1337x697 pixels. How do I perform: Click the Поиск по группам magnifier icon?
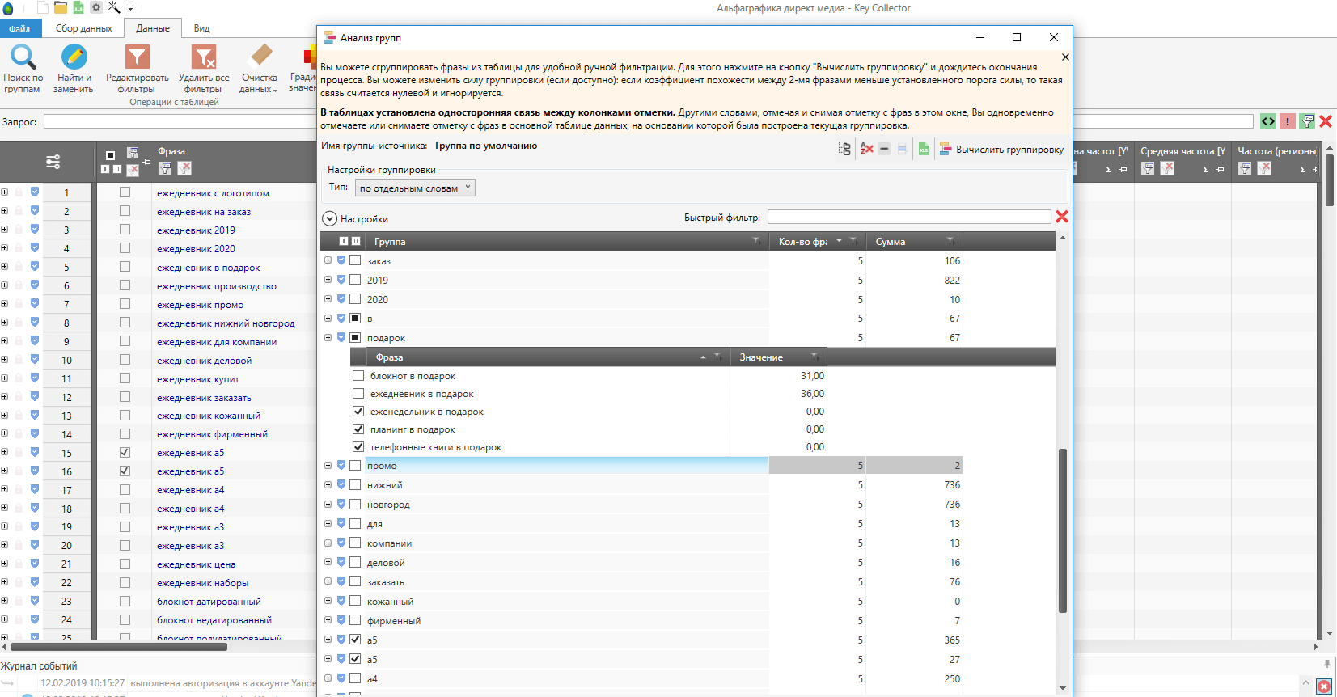tap(23, 57)
